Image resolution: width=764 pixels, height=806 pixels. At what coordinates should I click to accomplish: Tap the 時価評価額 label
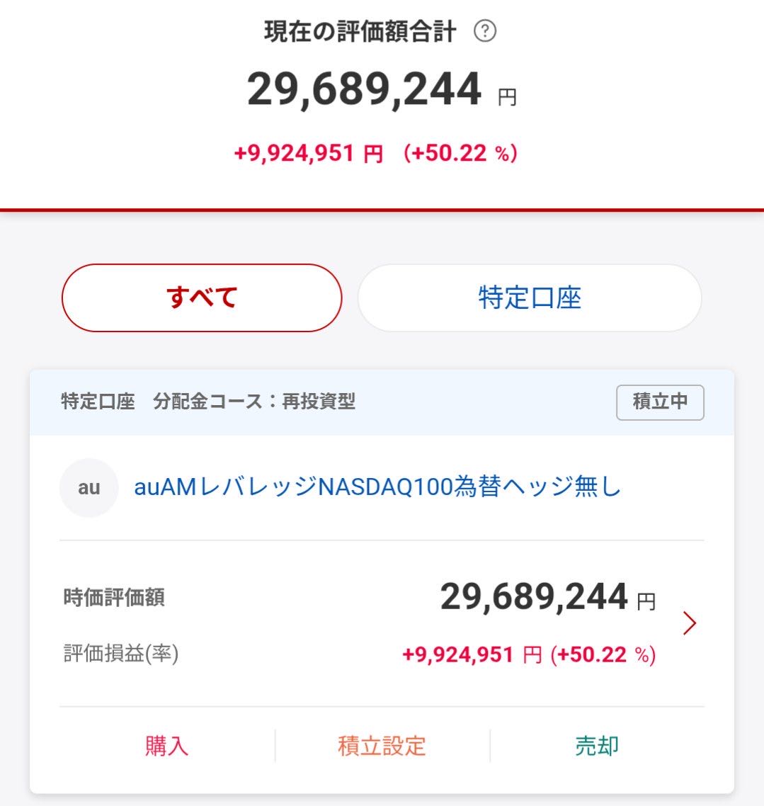coord(114,598)
